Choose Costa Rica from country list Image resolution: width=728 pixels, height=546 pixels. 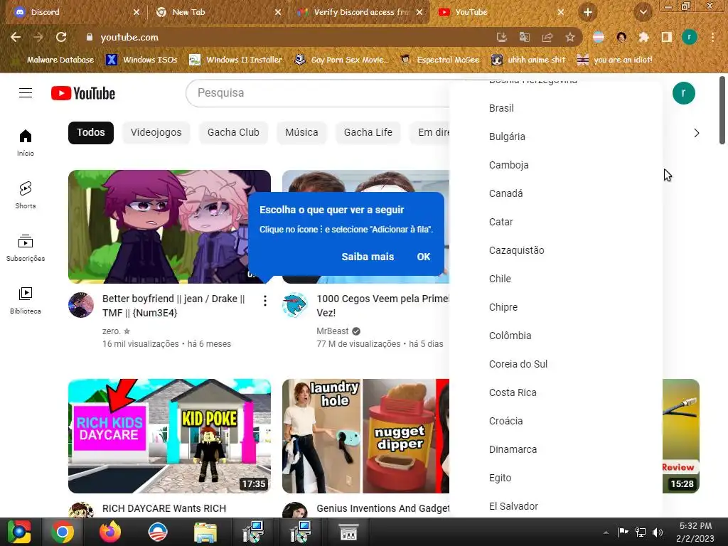click(x=556, y=392)
